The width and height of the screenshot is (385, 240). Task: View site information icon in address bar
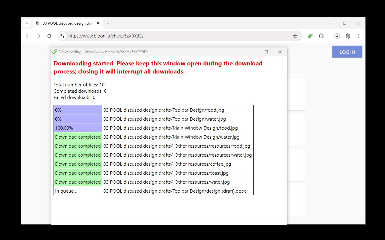[62, 36]
